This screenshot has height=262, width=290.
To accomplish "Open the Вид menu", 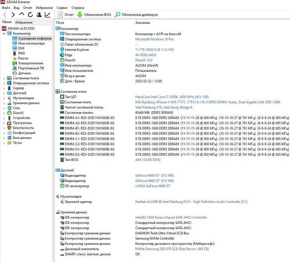I will click(16, 8).
